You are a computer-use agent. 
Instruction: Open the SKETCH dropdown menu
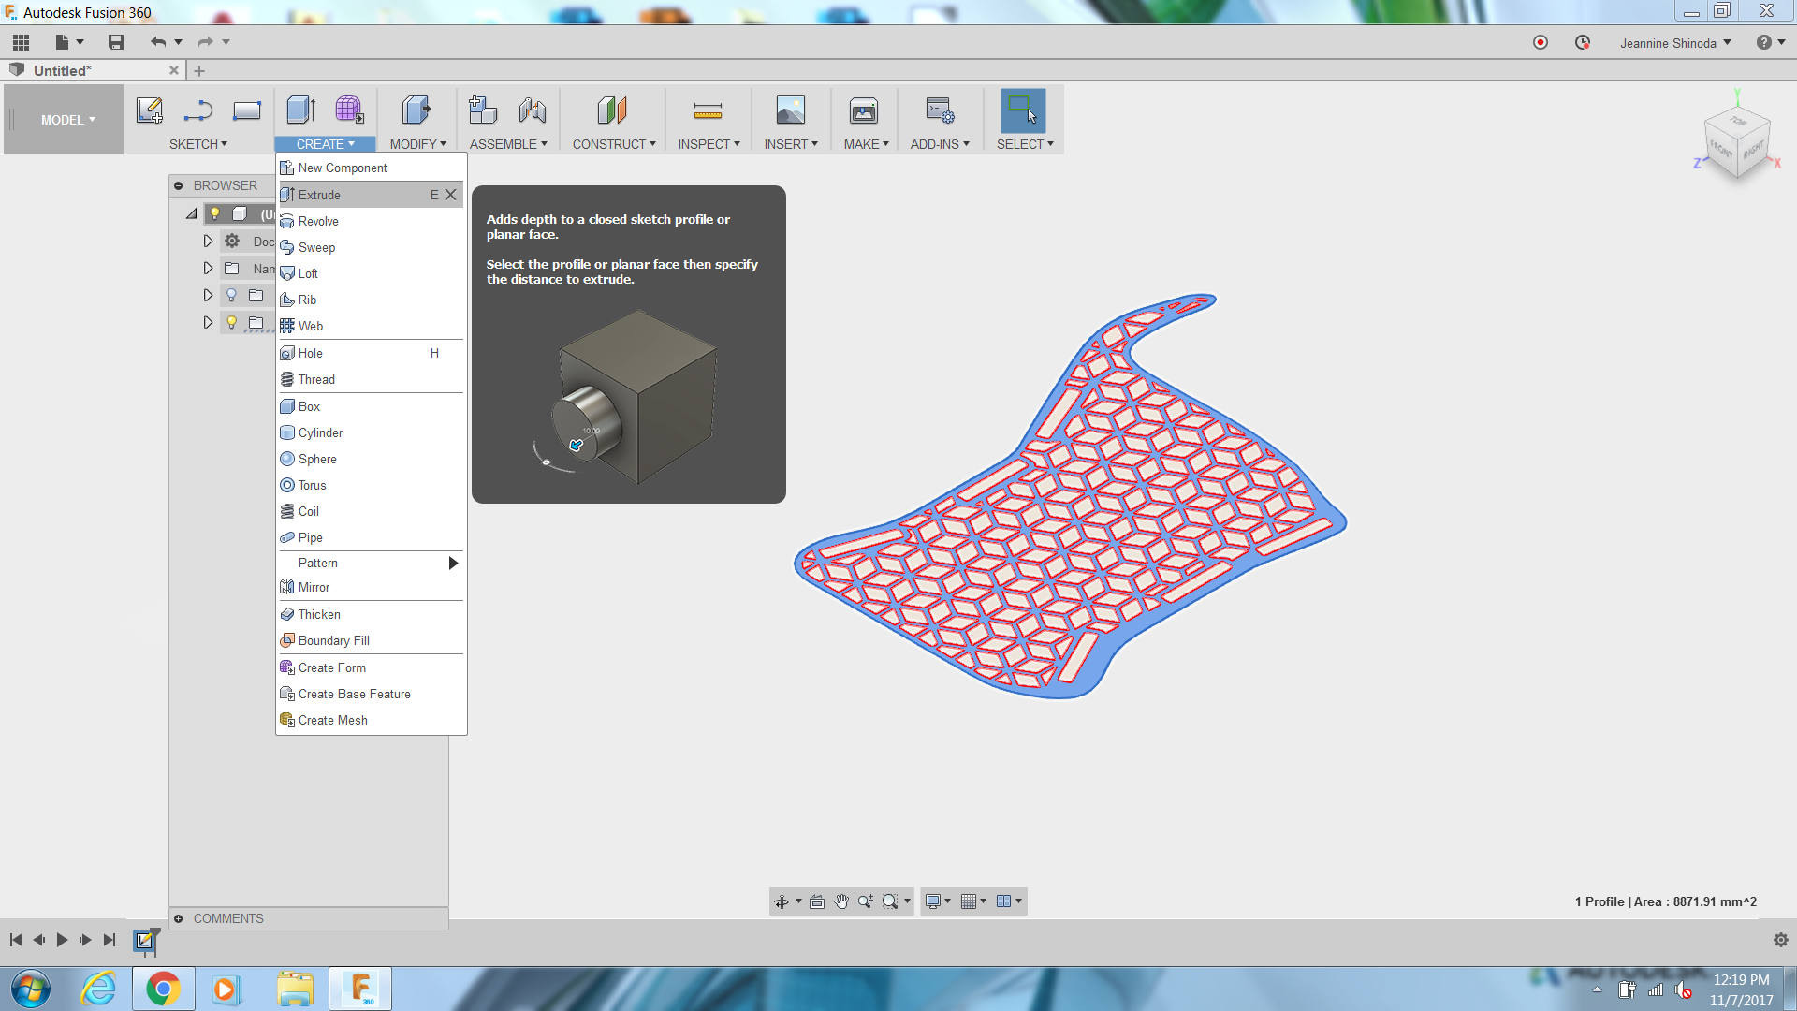pyautogui.click(x=198, y=144)
